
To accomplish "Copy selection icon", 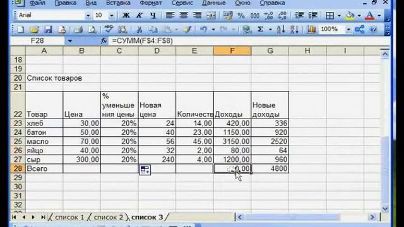I will [153, 30].
